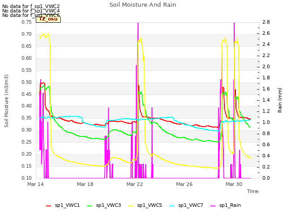Image resolution: width=286 pixels, height=214 pixels.
Task: Click the Mar 18 tick label
Action: (85, 184)
